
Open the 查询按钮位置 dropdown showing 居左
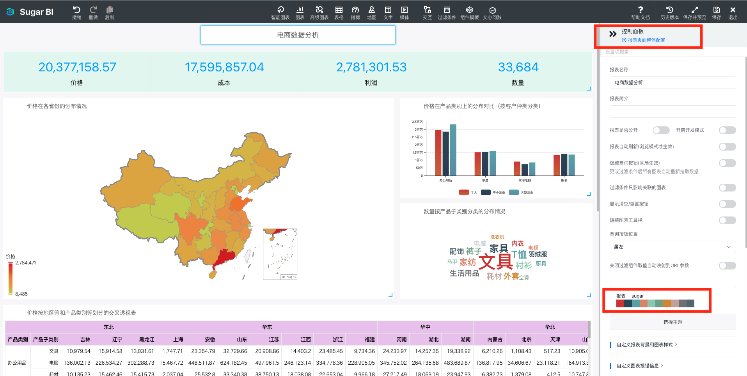pyautogui.click(x=672, y=247)
